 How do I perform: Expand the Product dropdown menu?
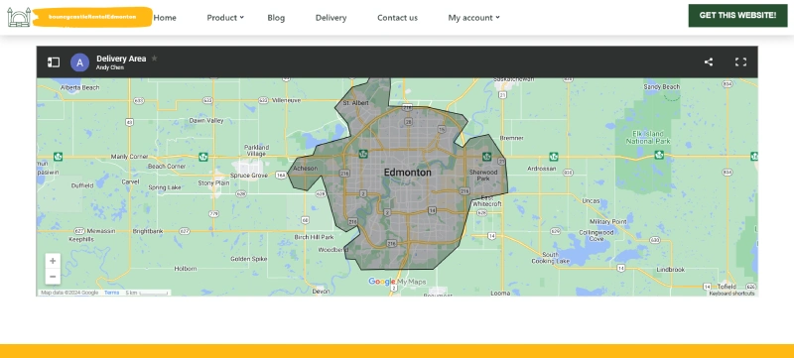225,18
